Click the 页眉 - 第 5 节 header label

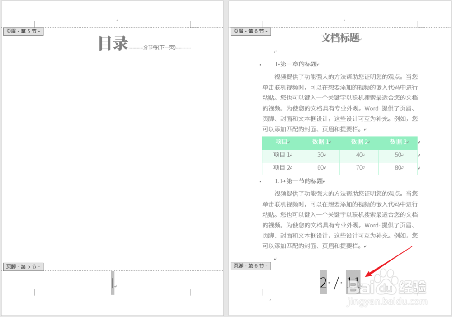point(24,31)
